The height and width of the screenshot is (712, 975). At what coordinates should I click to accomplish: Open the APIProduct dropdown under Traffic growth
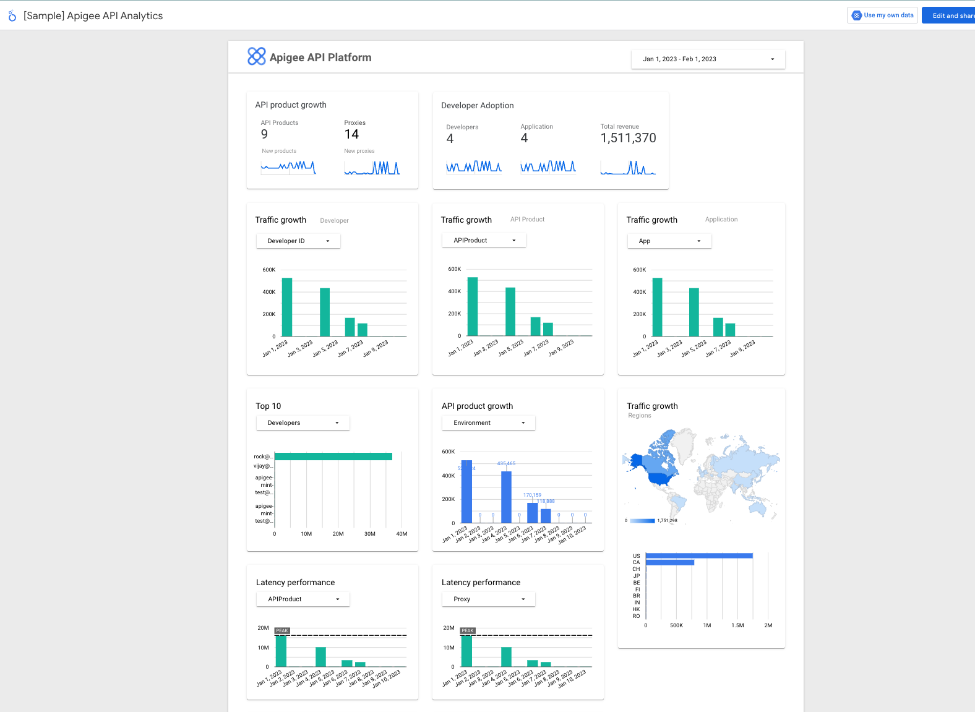484,241
